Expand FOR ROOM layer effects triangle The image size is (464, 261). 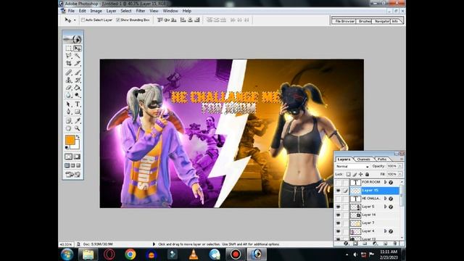[x=385, y=182]
